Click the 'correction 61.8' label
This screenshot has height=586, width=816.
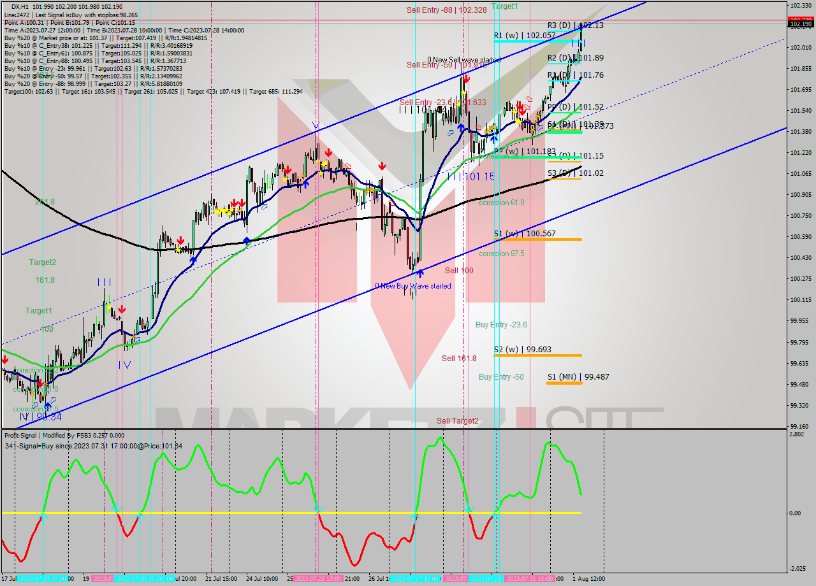pos(501,203)
